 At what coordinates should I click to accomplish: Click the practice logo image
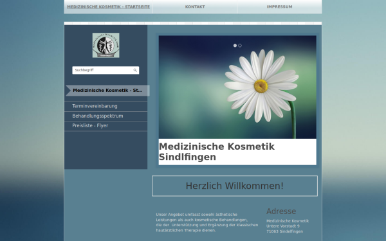coord(106,45)
